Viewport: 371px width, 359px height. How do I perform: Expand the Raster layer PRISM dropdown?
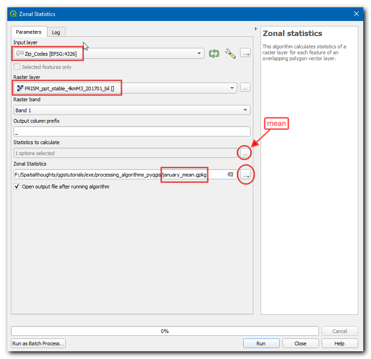point(232,88)
